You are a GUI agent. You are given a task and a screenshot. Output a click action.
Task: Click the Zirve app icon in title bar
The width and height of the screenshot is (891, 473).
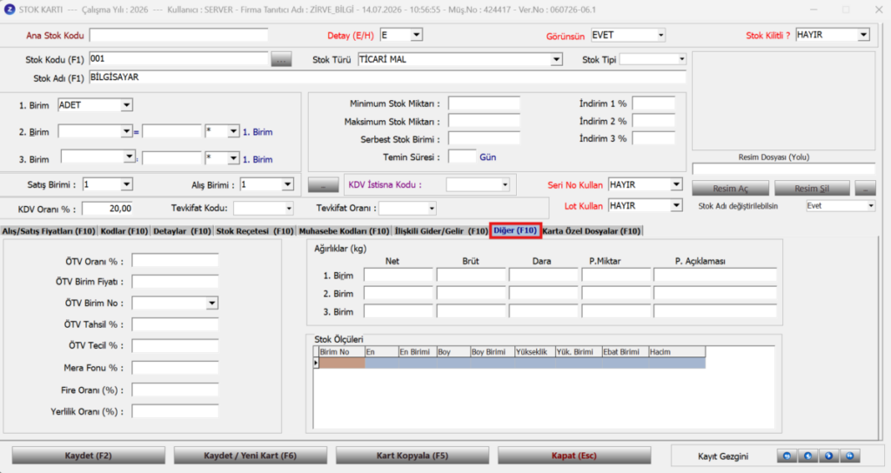point(10,10)
